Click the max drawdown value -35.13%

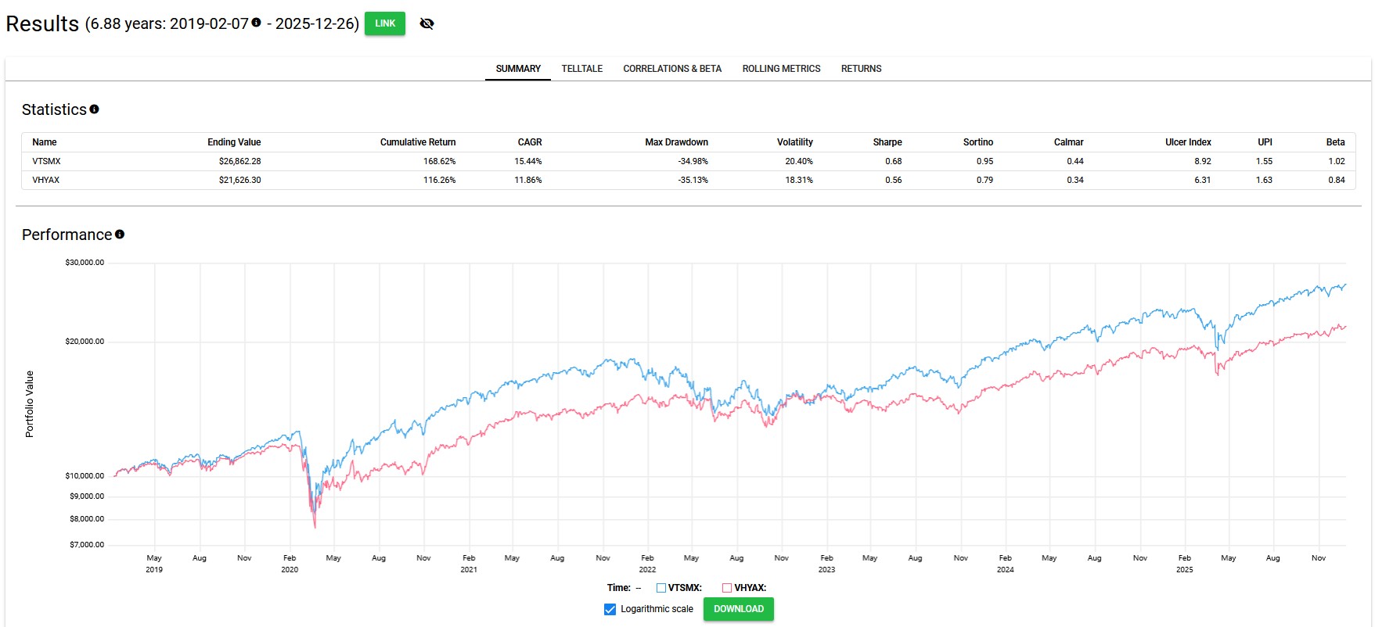pyautogui.click(x=693, y=180)
